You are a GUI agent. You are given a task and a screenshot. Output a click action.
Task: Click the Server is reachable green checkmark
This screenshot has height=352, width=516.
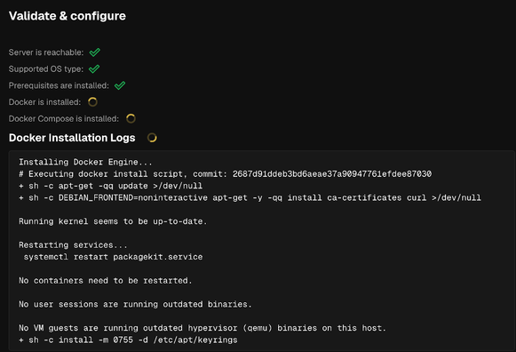(95, 52)
